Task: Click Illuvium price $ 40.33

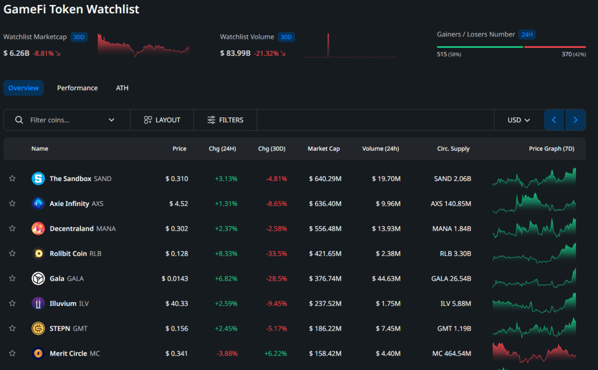Action: point(177,303)
